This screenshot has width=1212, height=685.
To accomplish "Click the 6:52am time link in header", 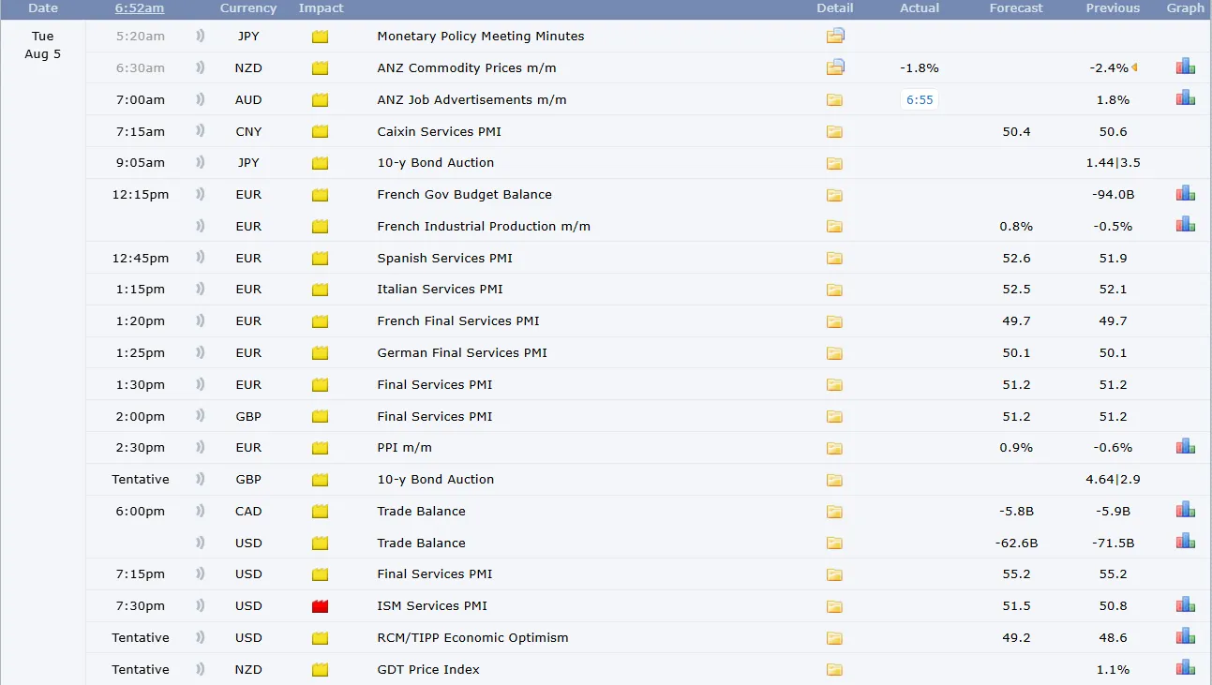I will [x=140, y=8].
